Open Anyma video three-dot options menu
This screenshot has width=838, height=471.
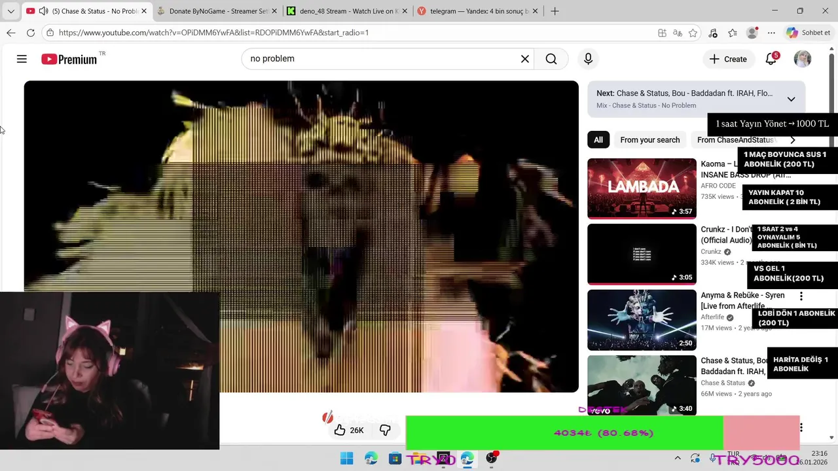[x=801, y=296]
